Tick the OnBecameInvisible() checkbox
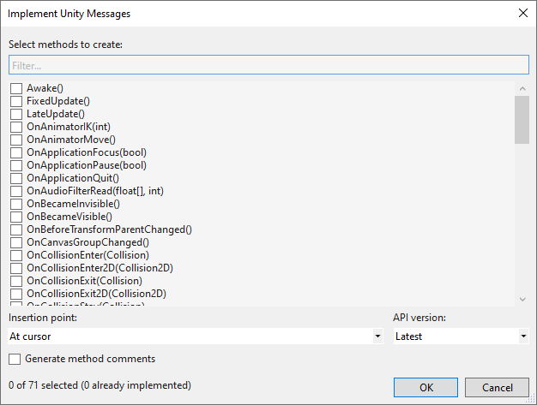 coord(16,204)
